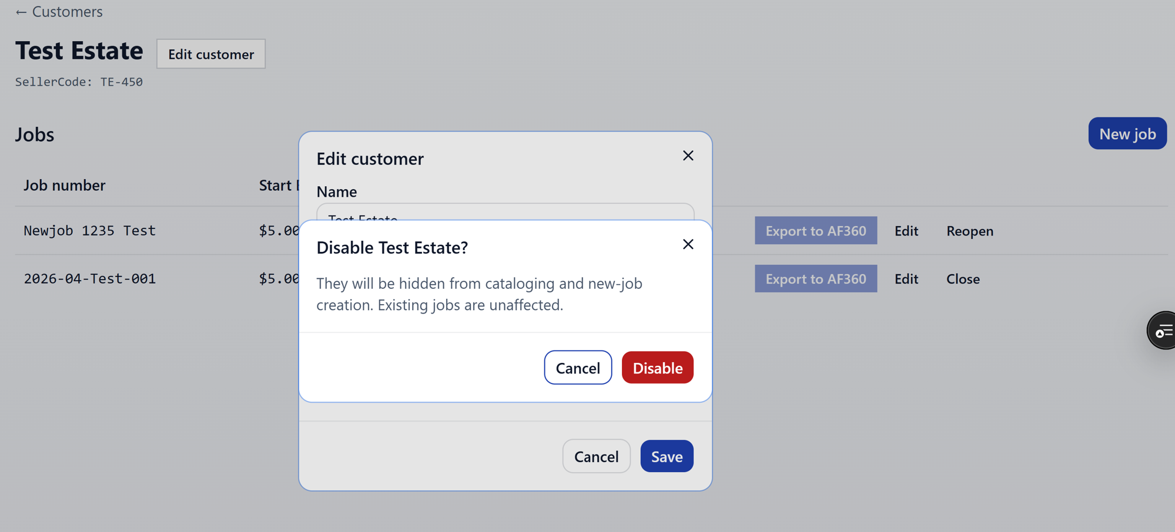
Task: Click the Edit customer button beside Test Estate
Action: pos(211,54)
